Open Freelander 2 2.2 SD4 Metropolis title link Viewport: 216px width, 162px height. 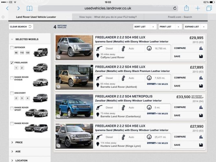(124, 96)
